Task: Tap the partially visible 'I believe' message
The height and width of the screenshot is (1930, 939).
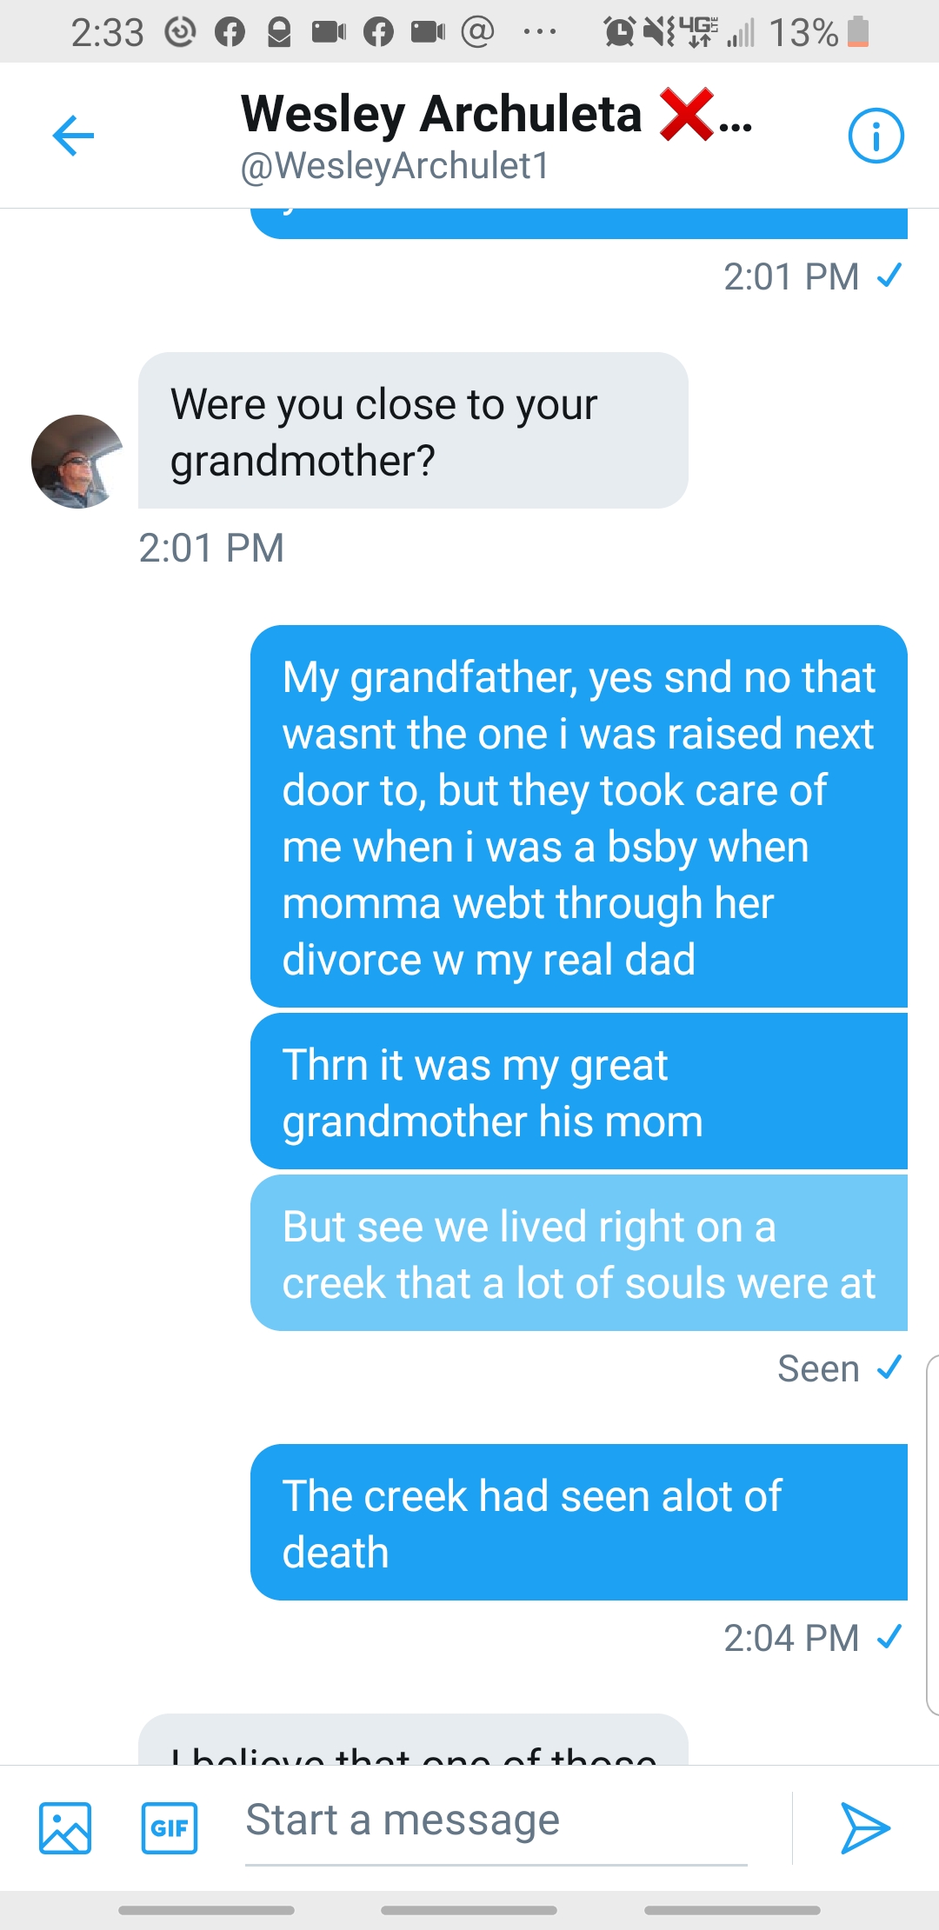Action: [413, 1743]
